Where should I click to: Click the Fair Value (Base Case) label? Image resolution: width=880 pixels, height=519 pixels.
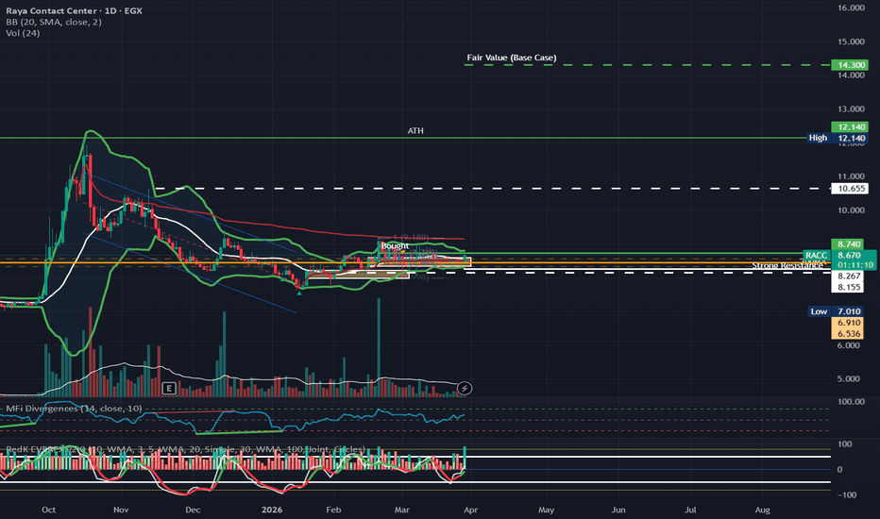pos(511,59)
